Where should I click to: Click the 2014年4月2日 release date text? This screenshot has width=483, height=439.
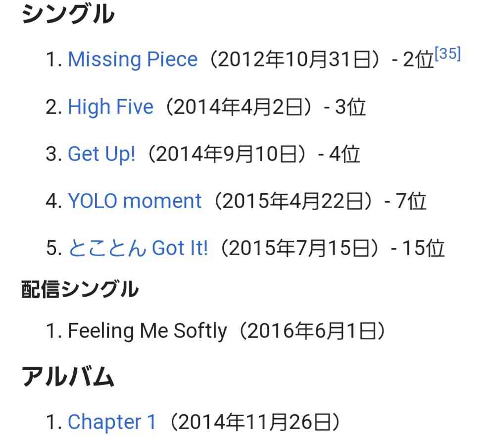pos(238,107)
